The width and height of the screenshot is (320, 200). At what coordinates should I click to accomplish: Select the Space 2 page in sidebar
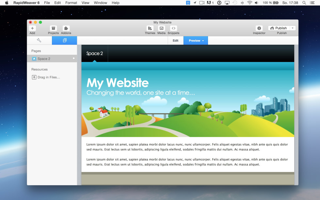[52, 59]
